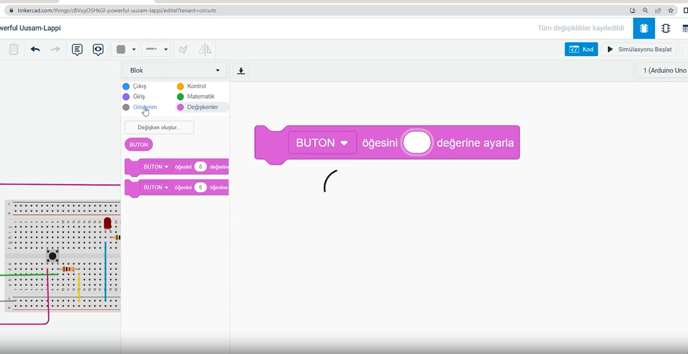Click empty value slot in BUTON block
Image resolution: width=688 pixels, height=354 pixels.
click(x=417, y=143)
